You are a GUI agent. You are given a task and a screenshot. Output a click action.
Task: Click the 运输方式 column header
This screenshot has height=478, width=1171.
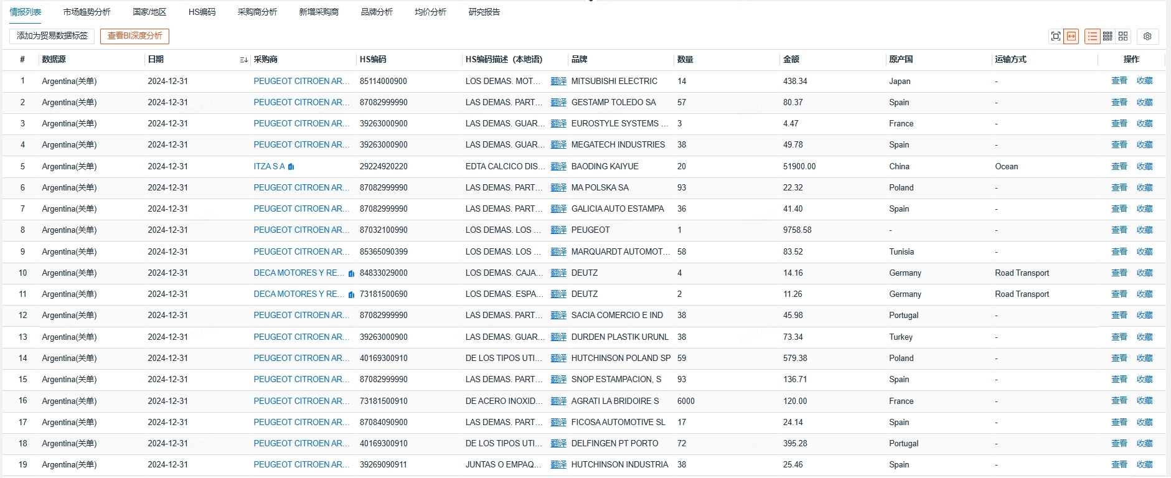pos(1010,60)
